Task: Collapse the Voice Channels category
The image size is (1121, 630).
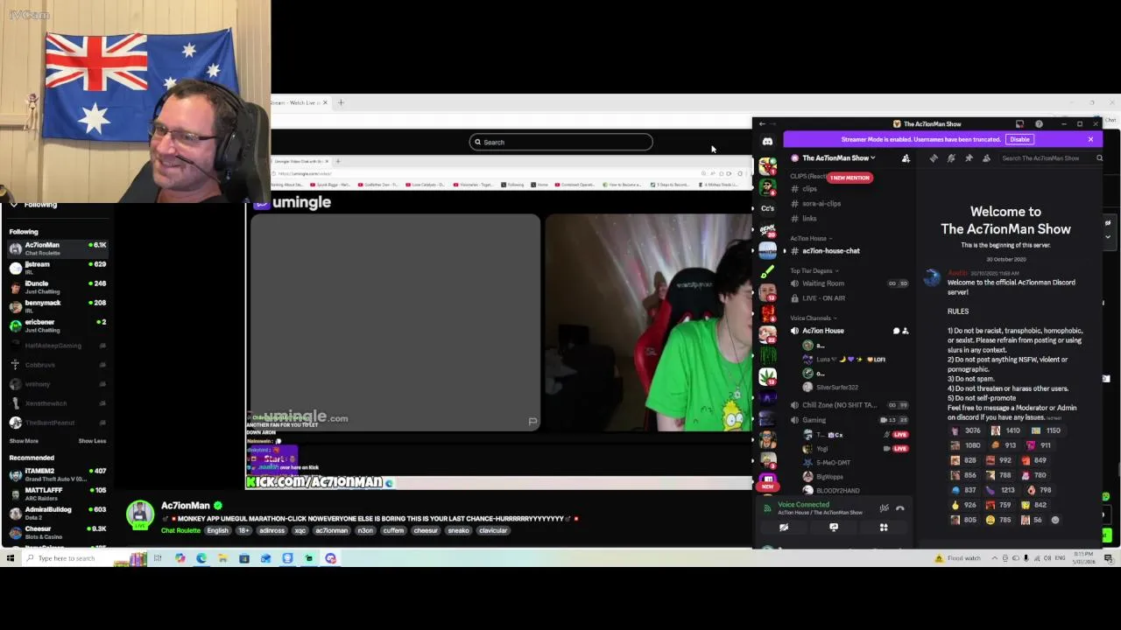Action: (812, 318)
